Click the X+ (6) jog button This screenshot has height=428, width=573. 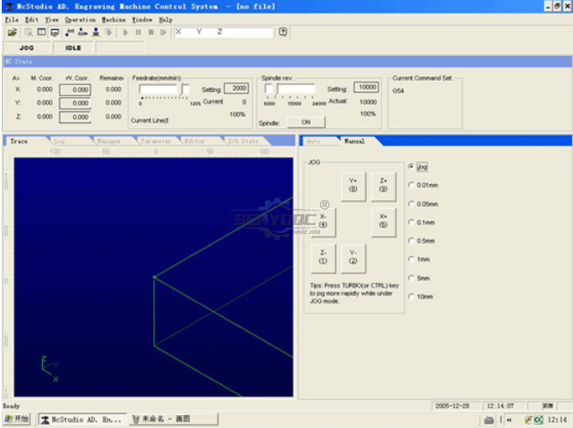coord(384,221)
